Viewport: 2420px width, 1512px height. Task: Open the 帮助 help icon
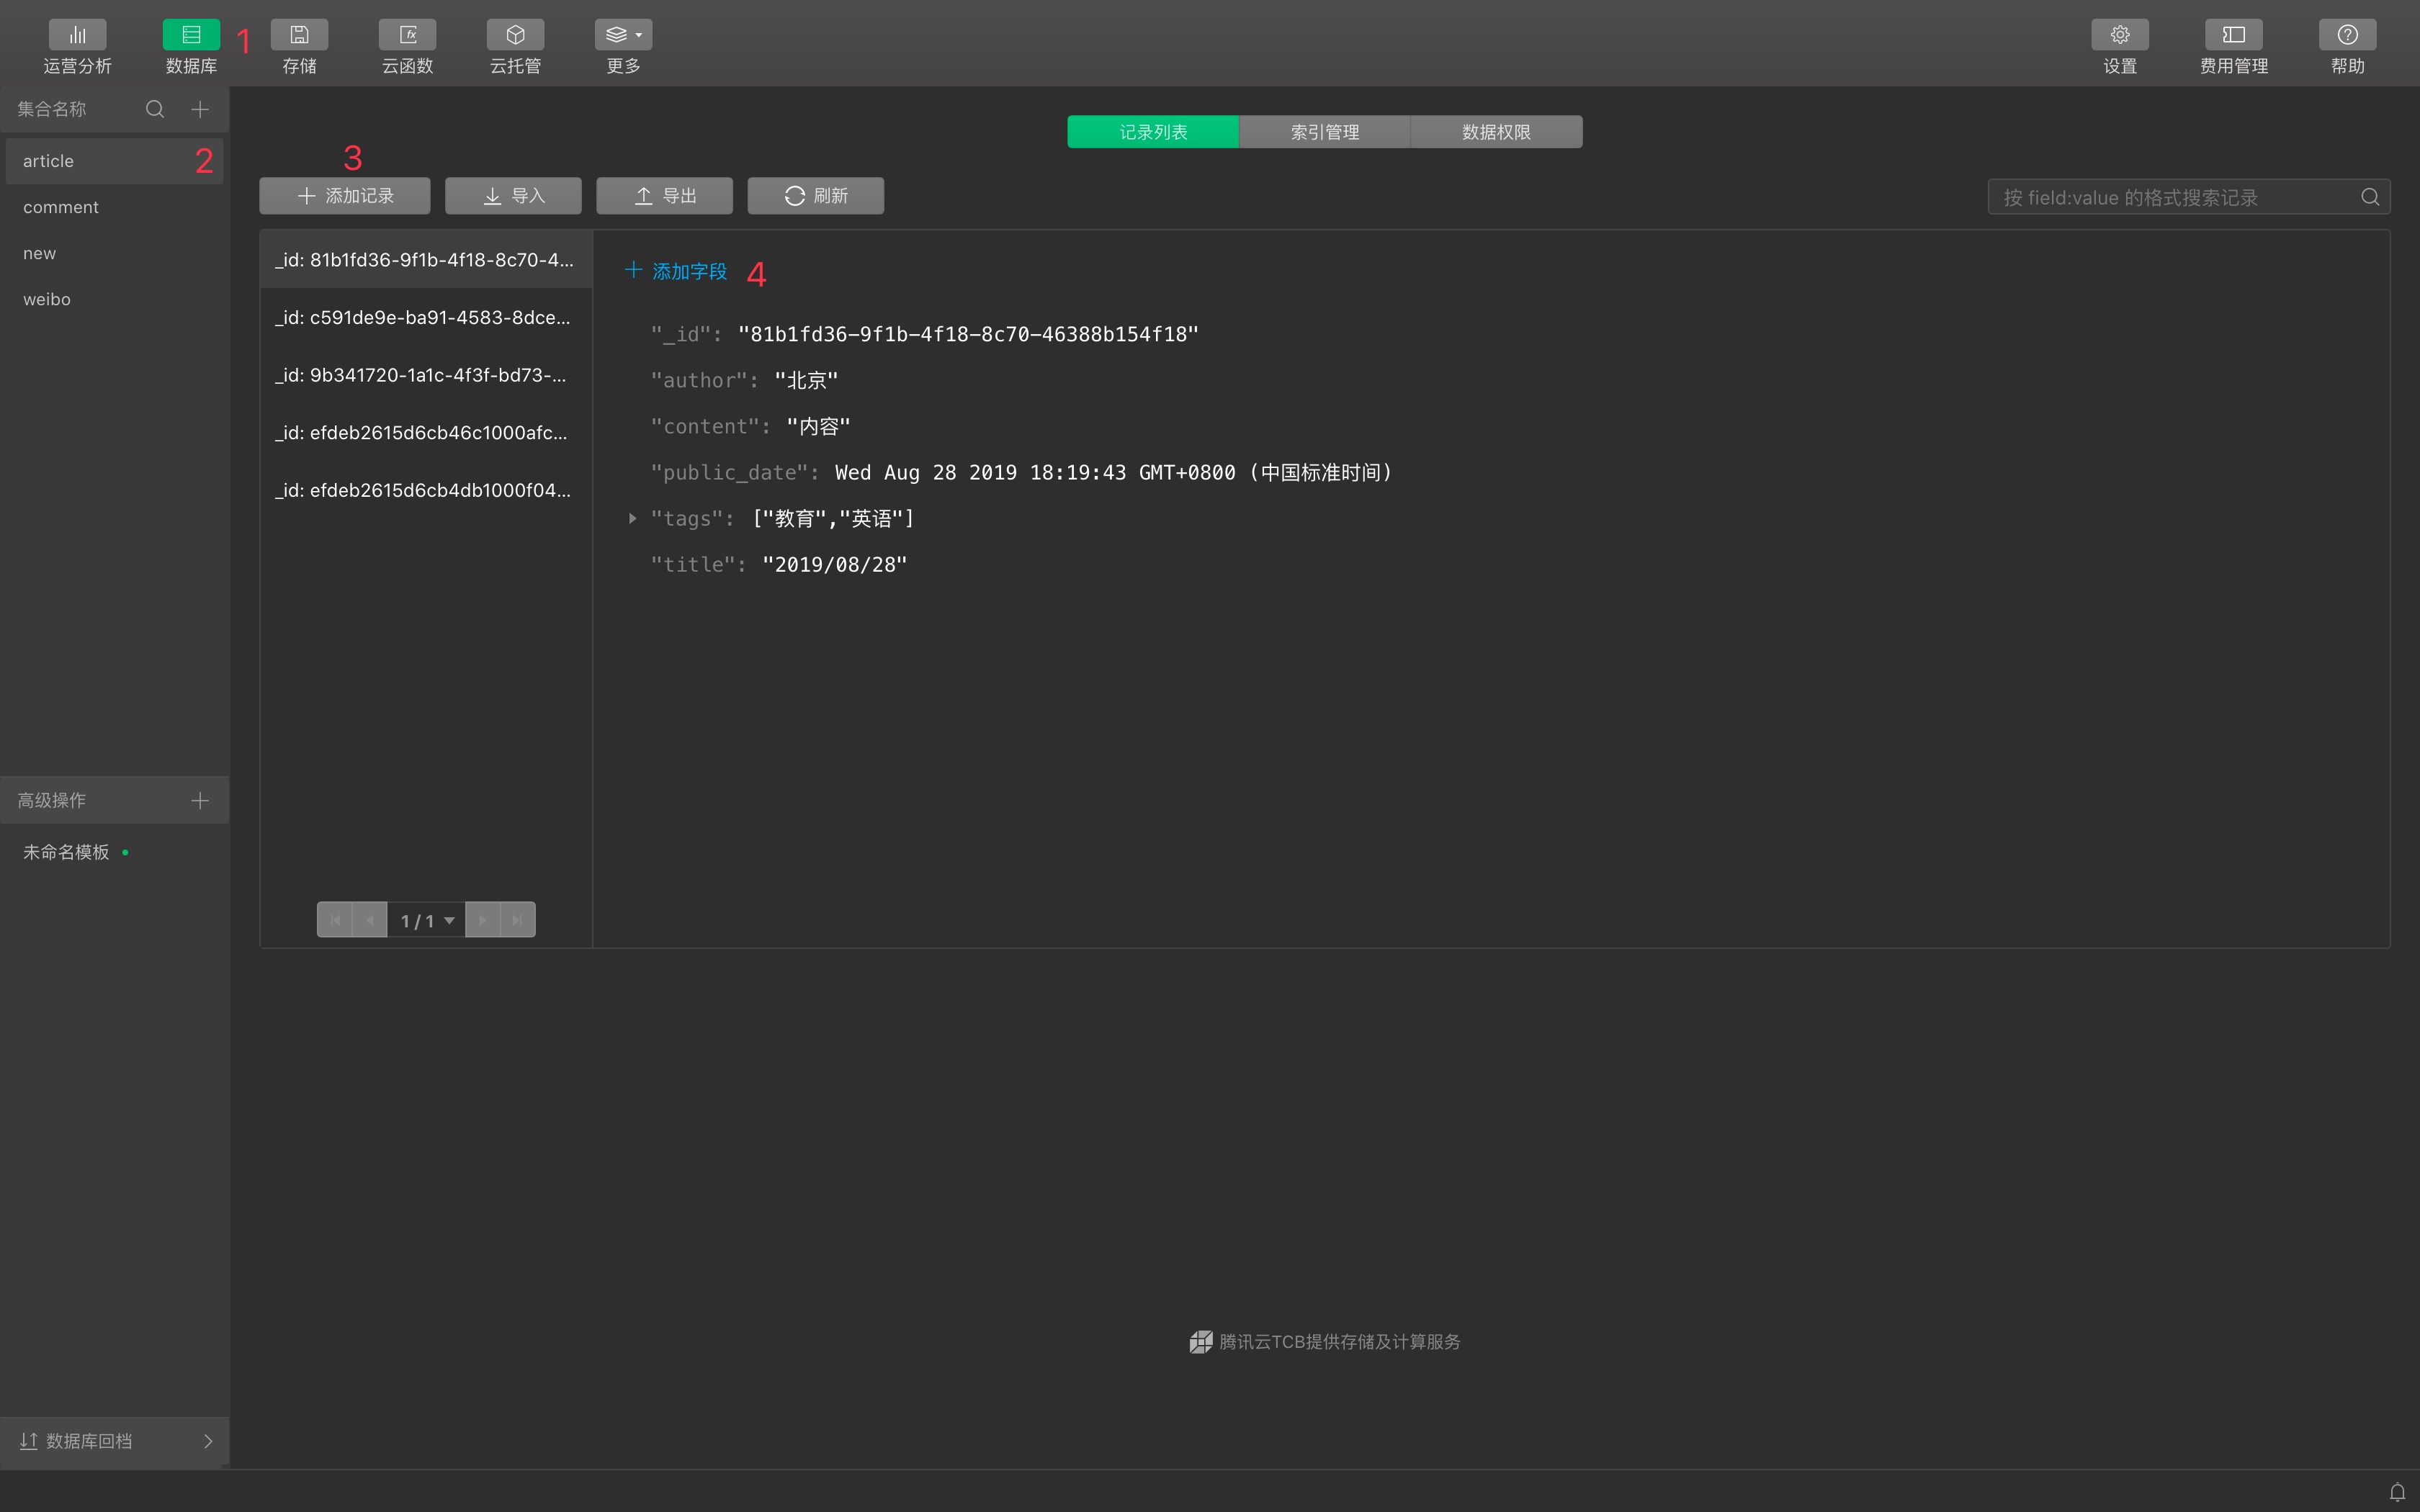coord(2347,35)
